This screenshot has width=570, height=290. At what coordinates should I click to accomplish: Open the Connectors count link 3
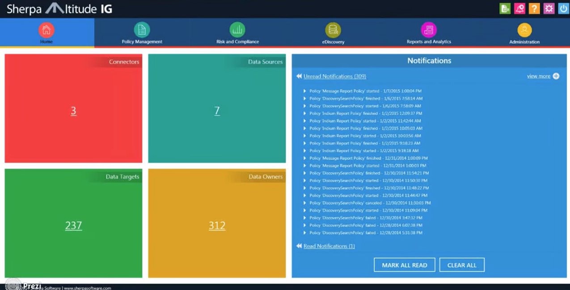[73, 111]
